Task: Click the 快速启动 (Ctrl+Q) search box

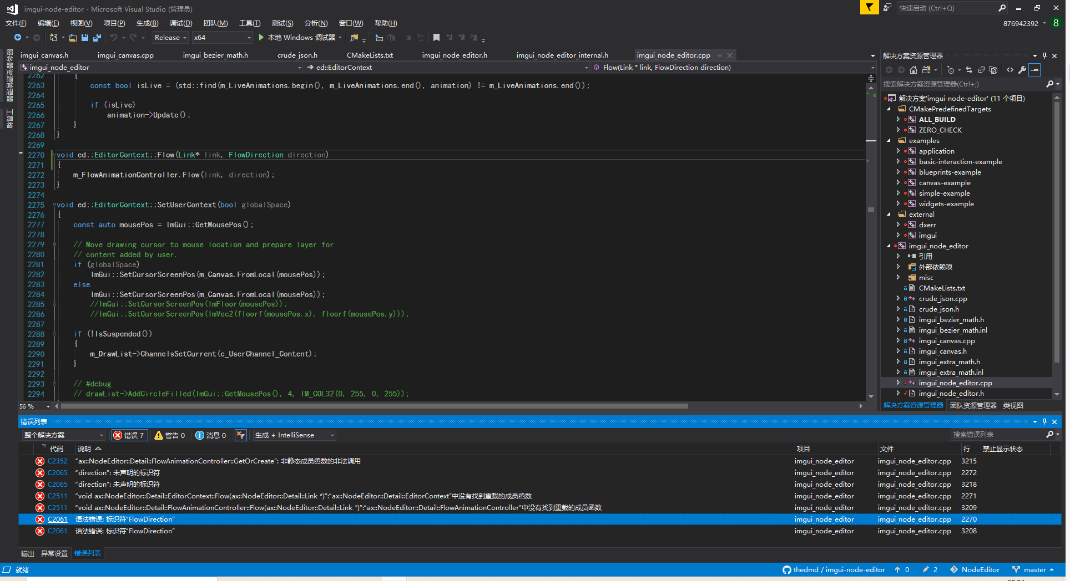Action: coord(947,8)
